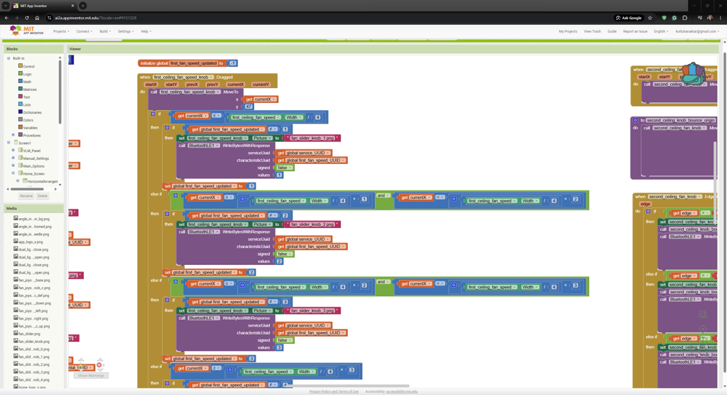Expand the Manual_Settings tree node

[13, 158]
